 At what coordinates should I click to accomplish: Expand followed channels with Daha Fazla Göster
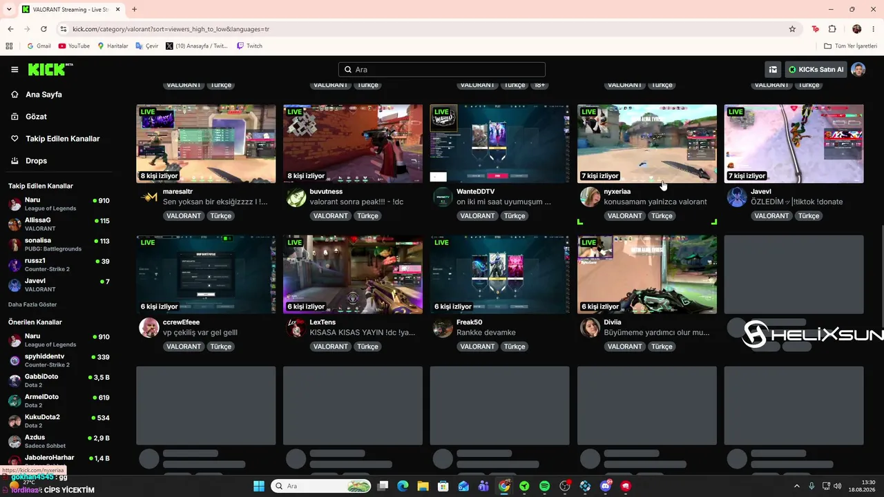(32, 304)
